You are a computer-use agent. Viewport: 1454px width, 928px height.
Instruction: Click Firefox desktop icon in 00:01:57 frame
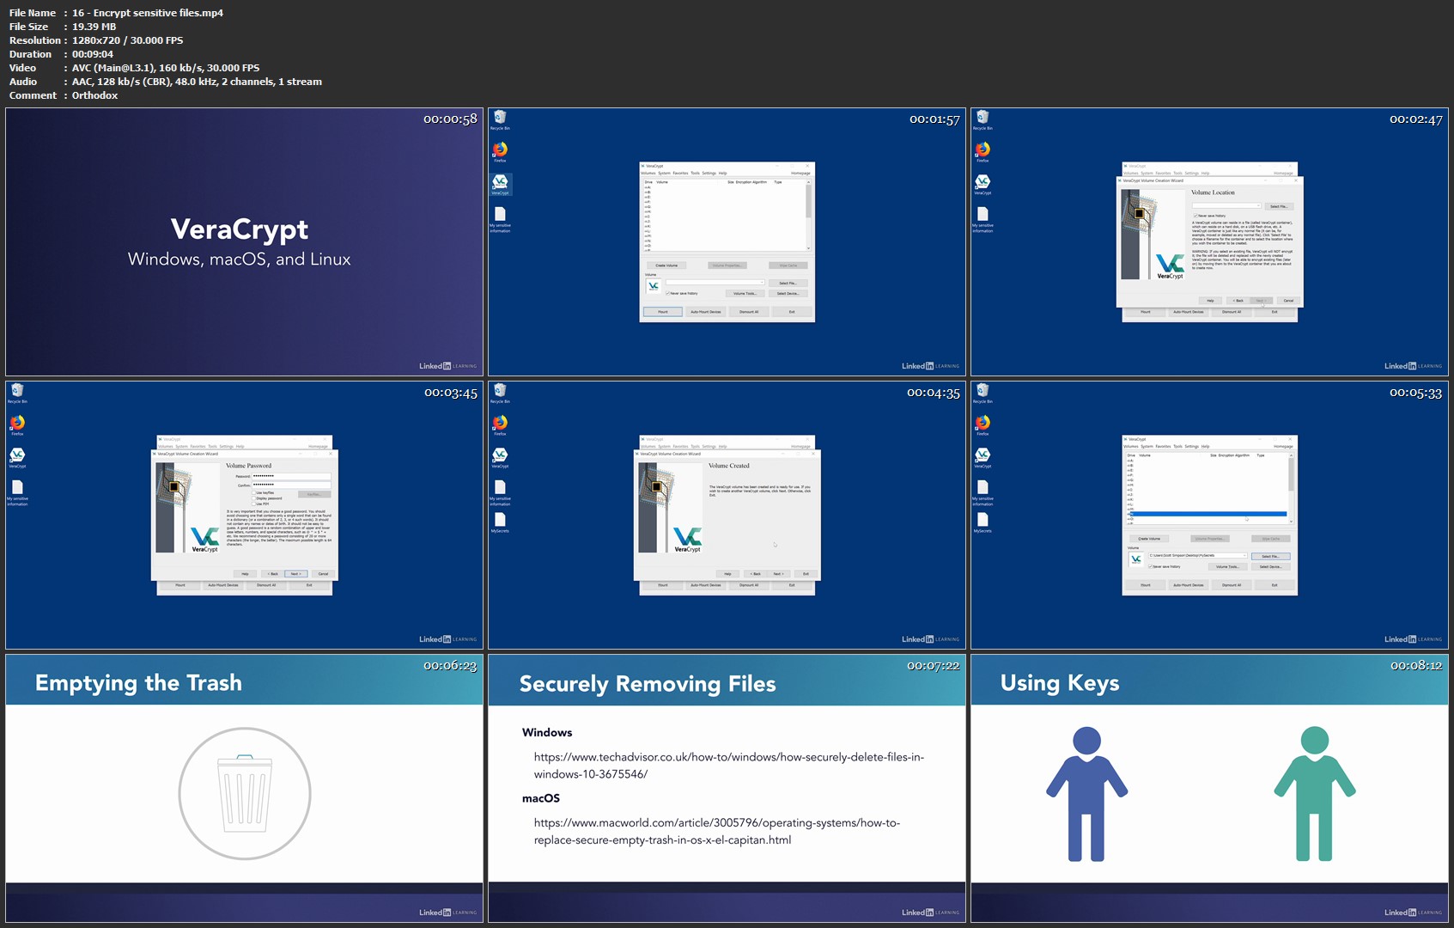tap(500, 149)
